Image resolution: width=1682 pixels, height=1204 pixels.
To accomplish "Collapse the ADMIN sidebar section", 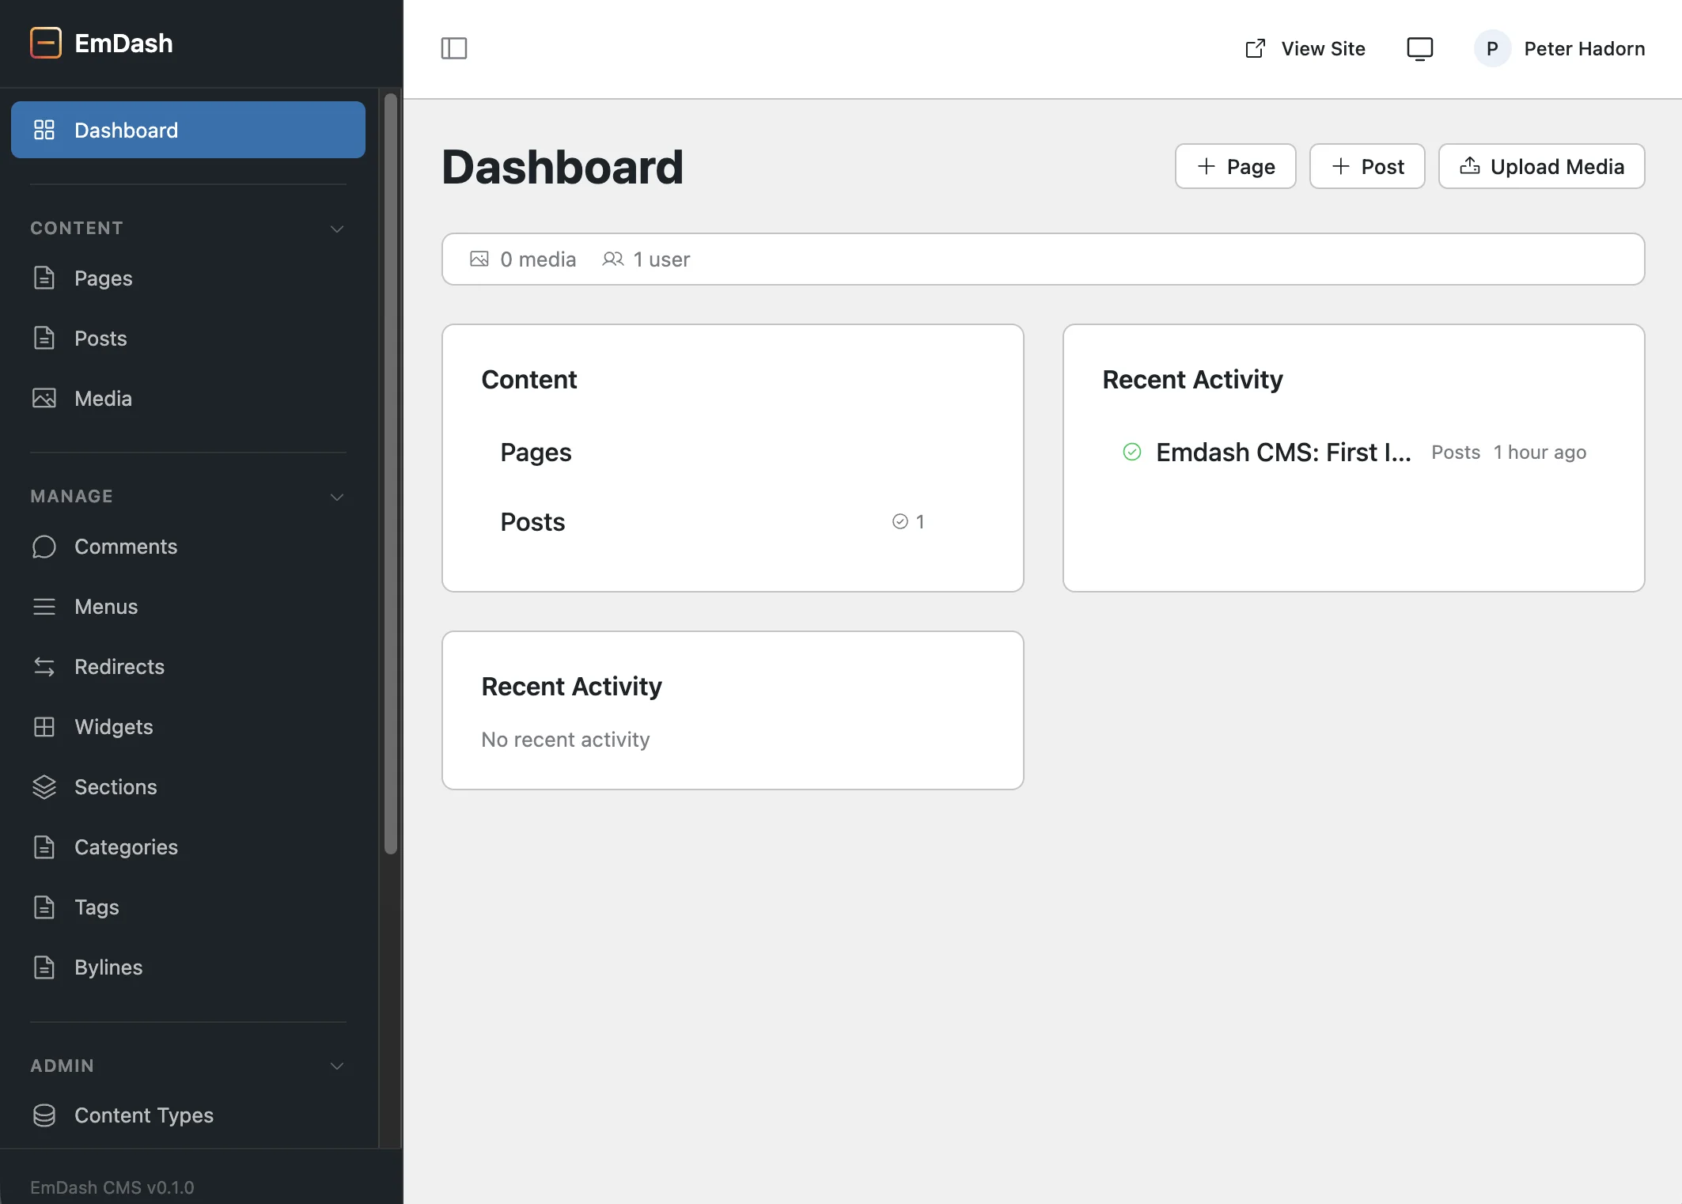I will 337,1066.
